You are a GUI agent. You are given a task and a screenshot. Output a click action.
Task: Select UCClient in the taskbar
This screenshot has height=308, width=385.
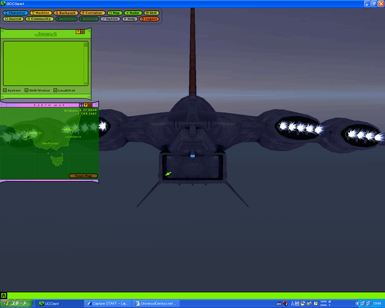[60, 304]
